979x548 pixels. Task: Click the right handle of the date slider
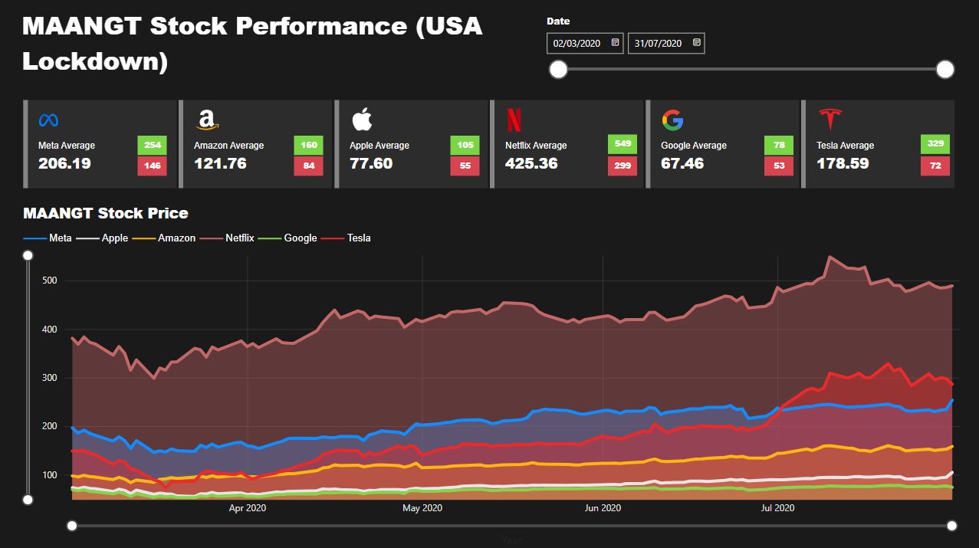[x=945, y=70]
